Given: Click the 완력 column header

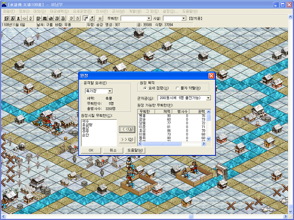Looking at the screenshot, I should [x=198, y=111].
